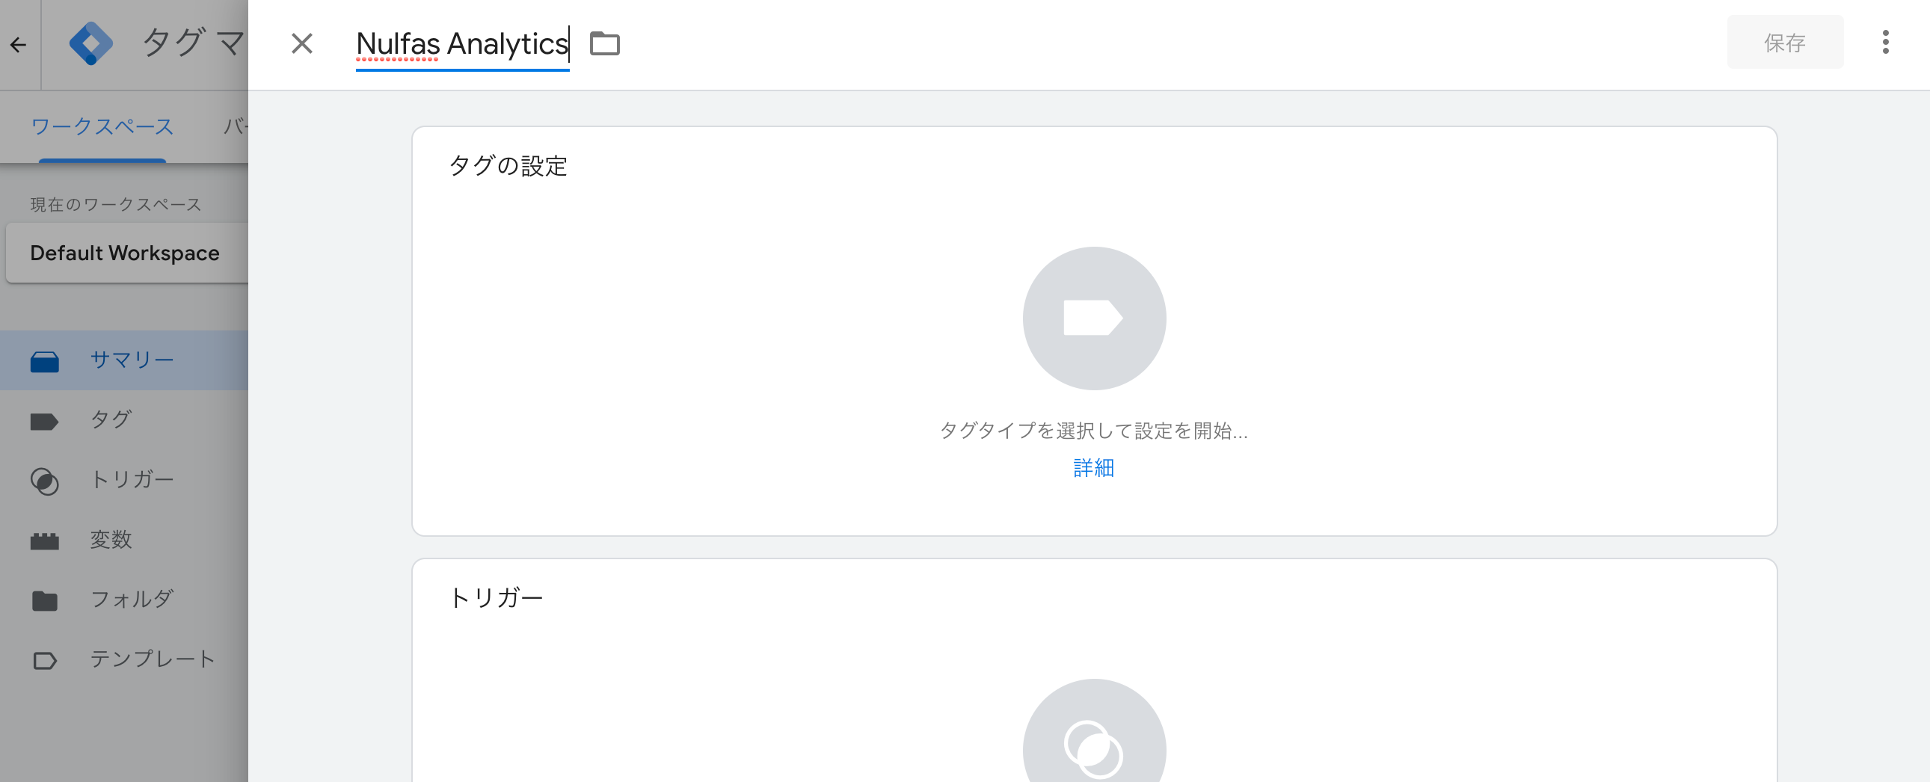Click the サマリー briefcase icon
The width and height of the screenshot is (1930, 782).
[44, 361]
